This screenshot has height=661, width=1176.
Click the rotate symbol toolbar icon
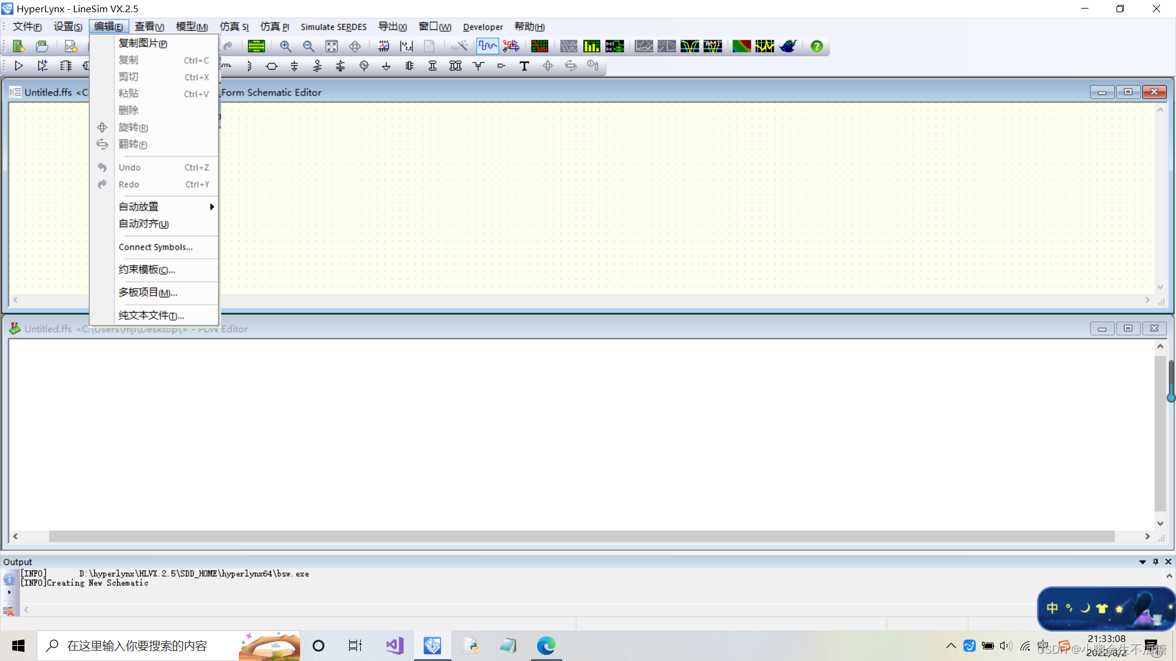(x=548, y=65)
